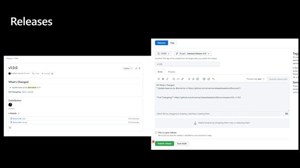Open the contributor avatar under Contributors

tap(10, 105)
